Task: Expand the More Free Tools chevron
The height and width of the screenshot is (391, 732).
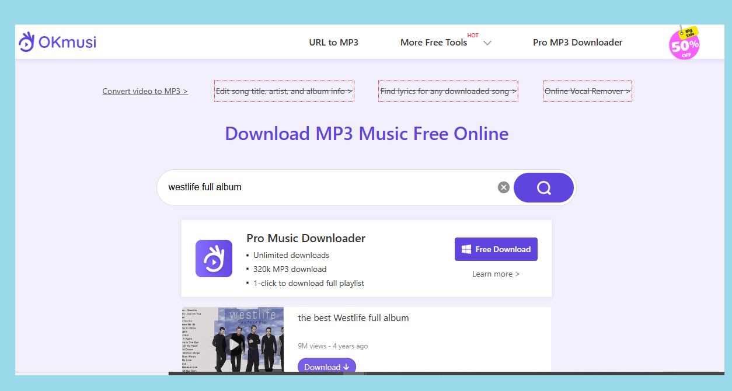Action: 487,43
